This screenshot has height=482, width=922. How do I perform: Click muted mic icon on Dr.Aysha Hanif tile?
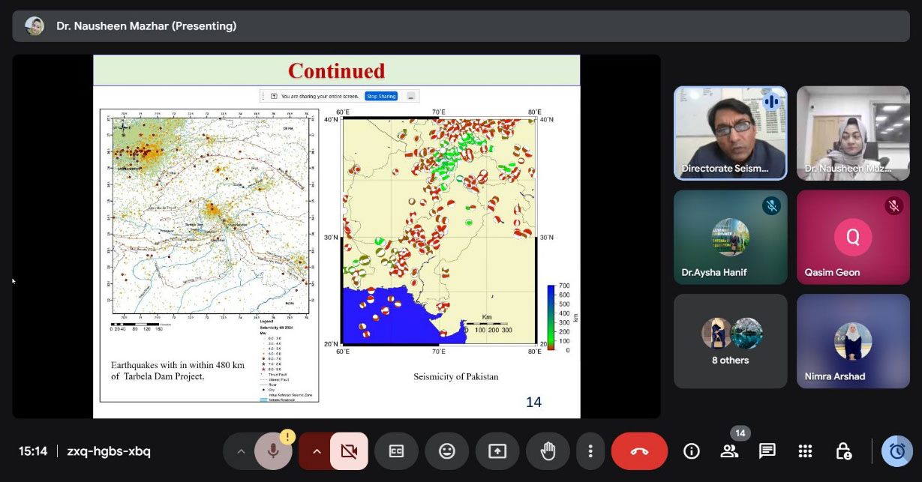point(770,205)
